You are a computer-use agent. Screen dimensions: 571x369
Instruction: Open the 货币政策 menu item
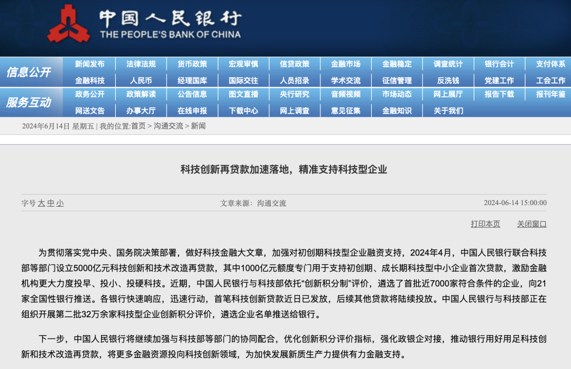[x=193, y=64]
